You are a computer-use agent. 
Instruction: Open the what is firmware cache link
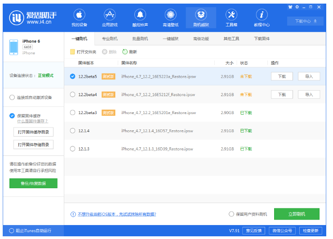pyautogui.click(x=32, y=121)
